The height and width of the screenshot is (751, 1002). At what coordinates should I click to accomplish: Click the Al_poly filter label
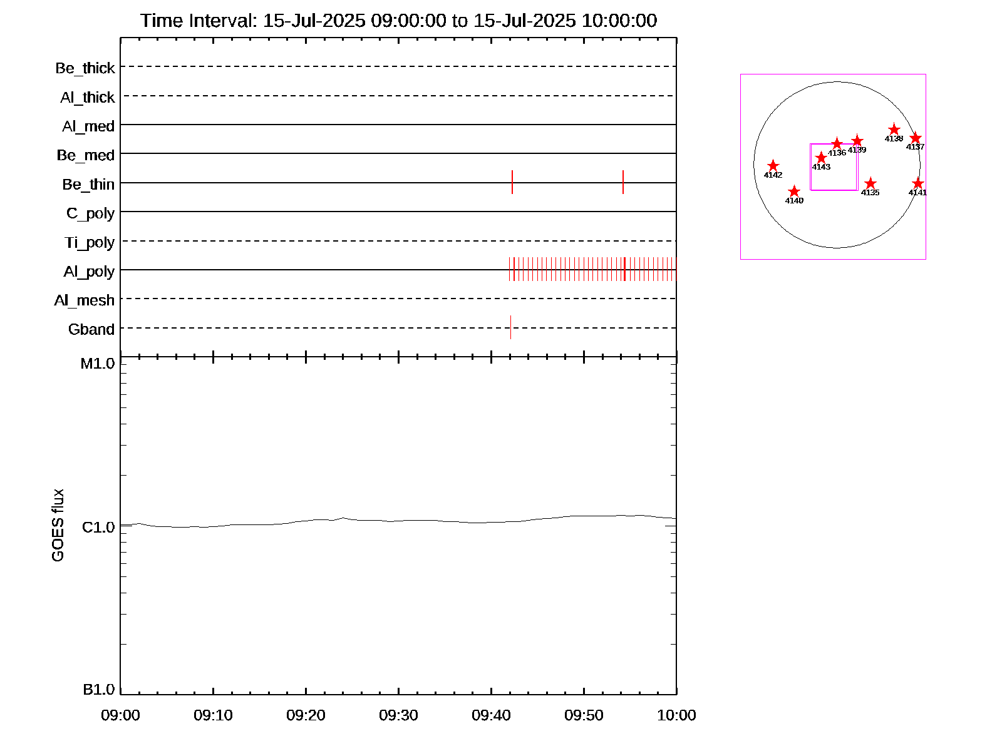[x=89, y=272]
